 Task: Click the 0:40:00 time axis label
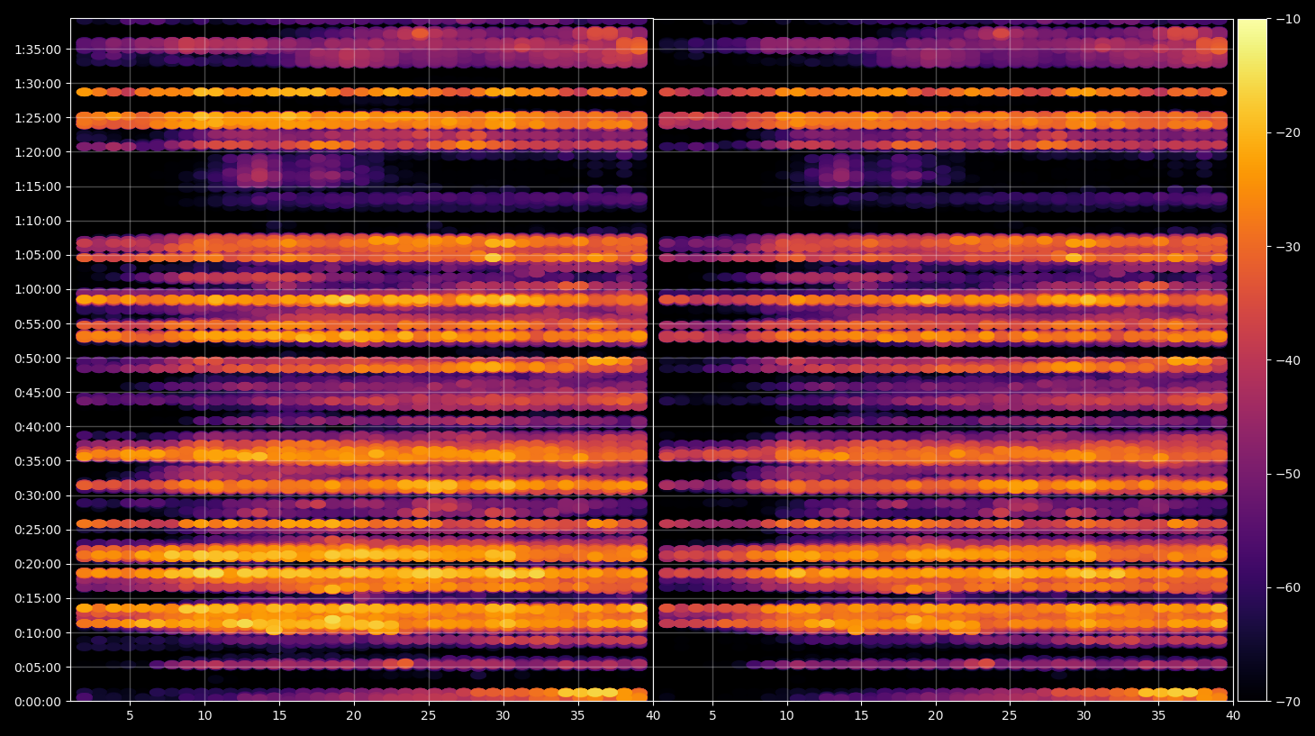coord(38,427)
